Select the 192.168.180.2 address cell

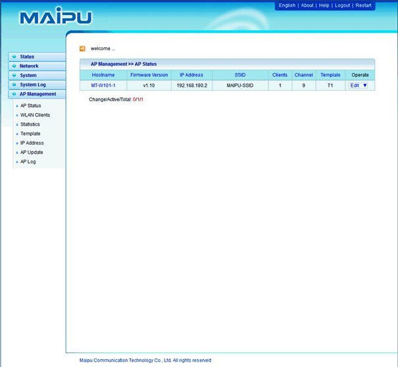tap(192, 86)
